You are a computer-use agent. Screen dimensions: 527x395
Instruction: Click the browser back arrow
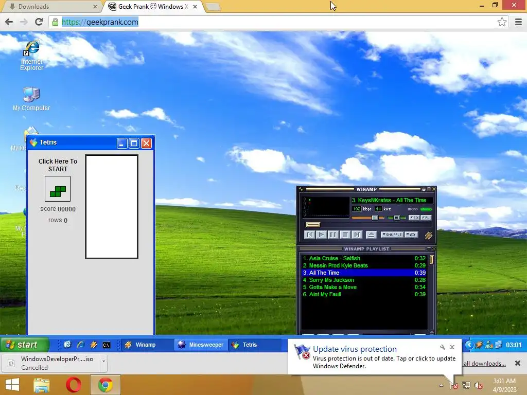point(9,22)
